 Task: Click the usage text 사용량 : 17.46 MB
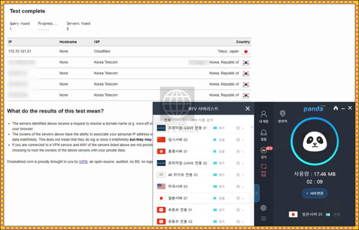(315, 174)
